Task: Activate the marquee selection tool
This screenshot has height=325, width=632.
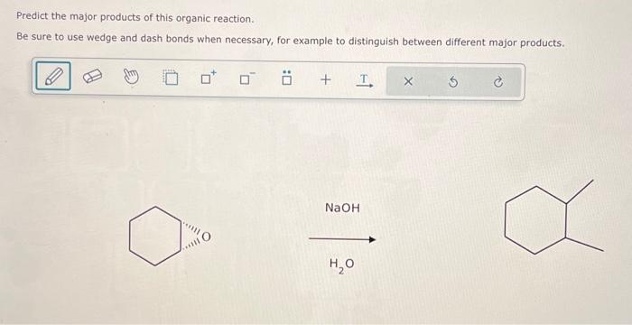Action: click(171, 78)
